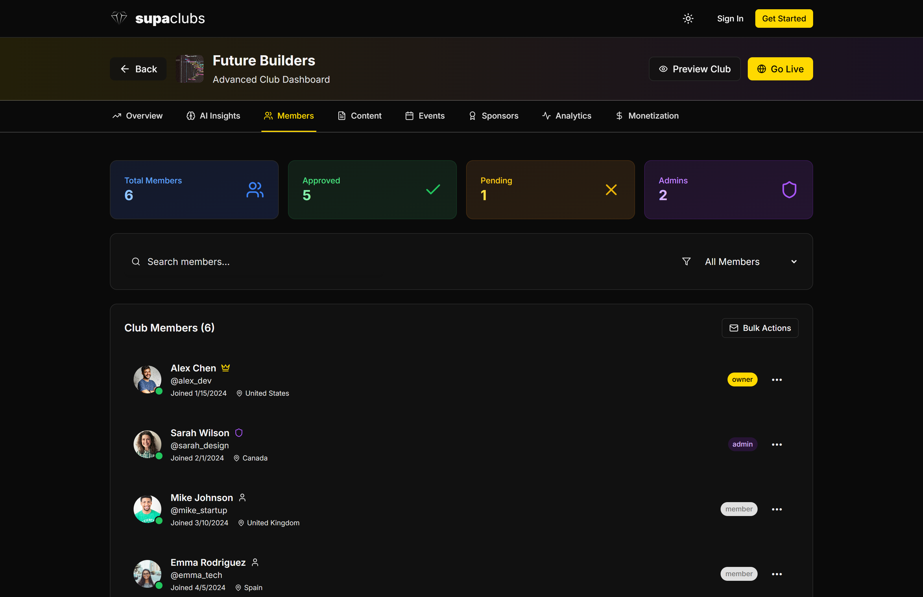Switch to the AI Insights tab
Screen dimensions: 923x597
213,115
